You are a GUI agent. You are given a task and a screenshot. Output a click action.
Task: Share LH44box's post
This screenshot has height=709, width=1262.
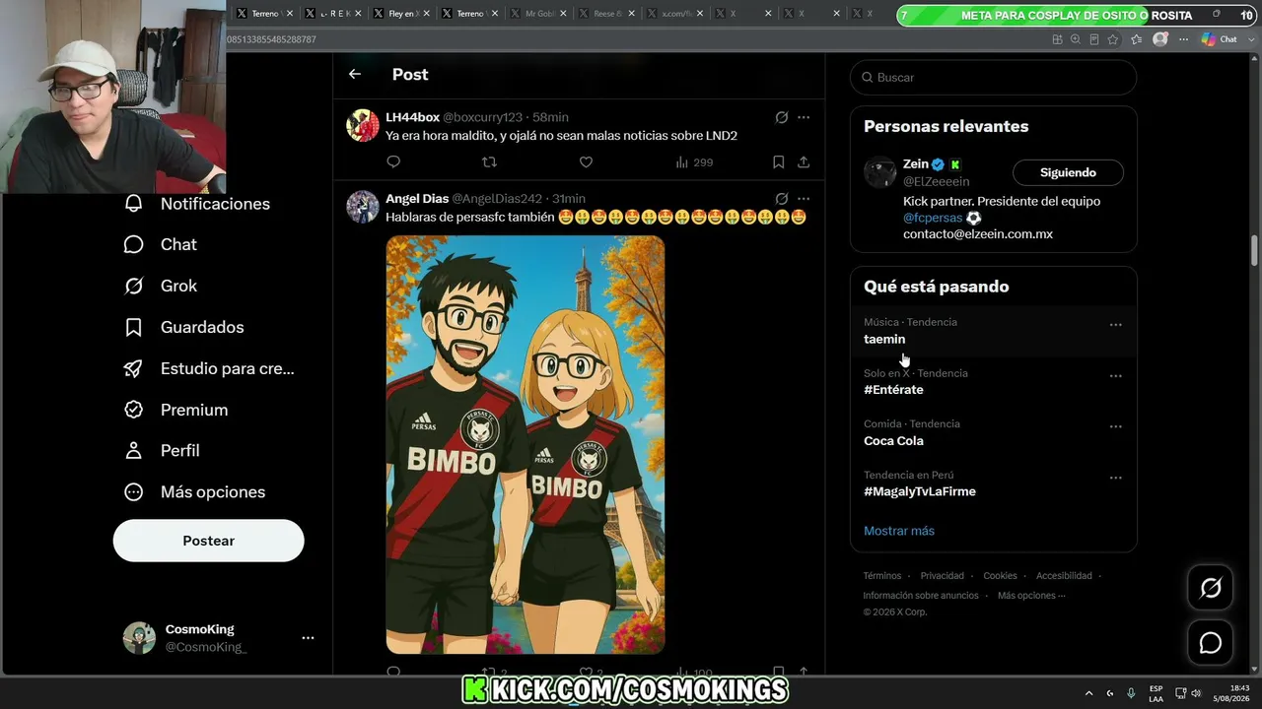pyautogui.click(x=804, y=161)
